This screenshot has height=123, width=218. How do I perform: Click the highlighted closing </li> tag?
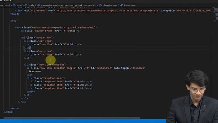tap(27, 48)
